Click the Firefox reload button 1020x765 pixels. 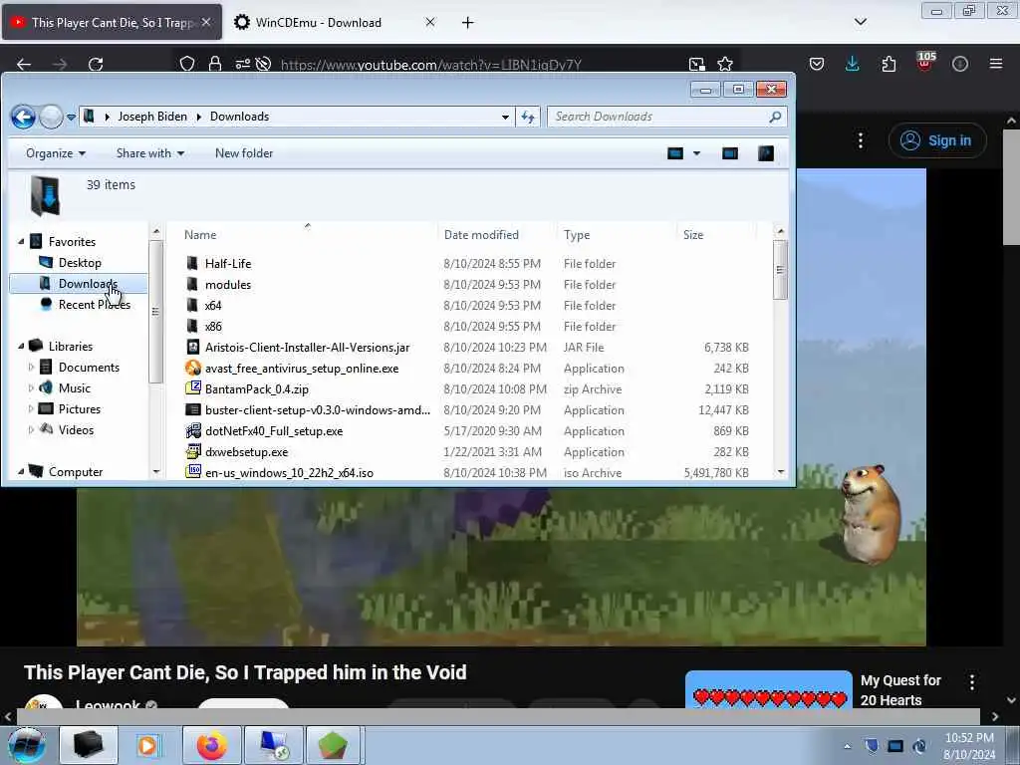pyautogui.click(x=96, y=64)
